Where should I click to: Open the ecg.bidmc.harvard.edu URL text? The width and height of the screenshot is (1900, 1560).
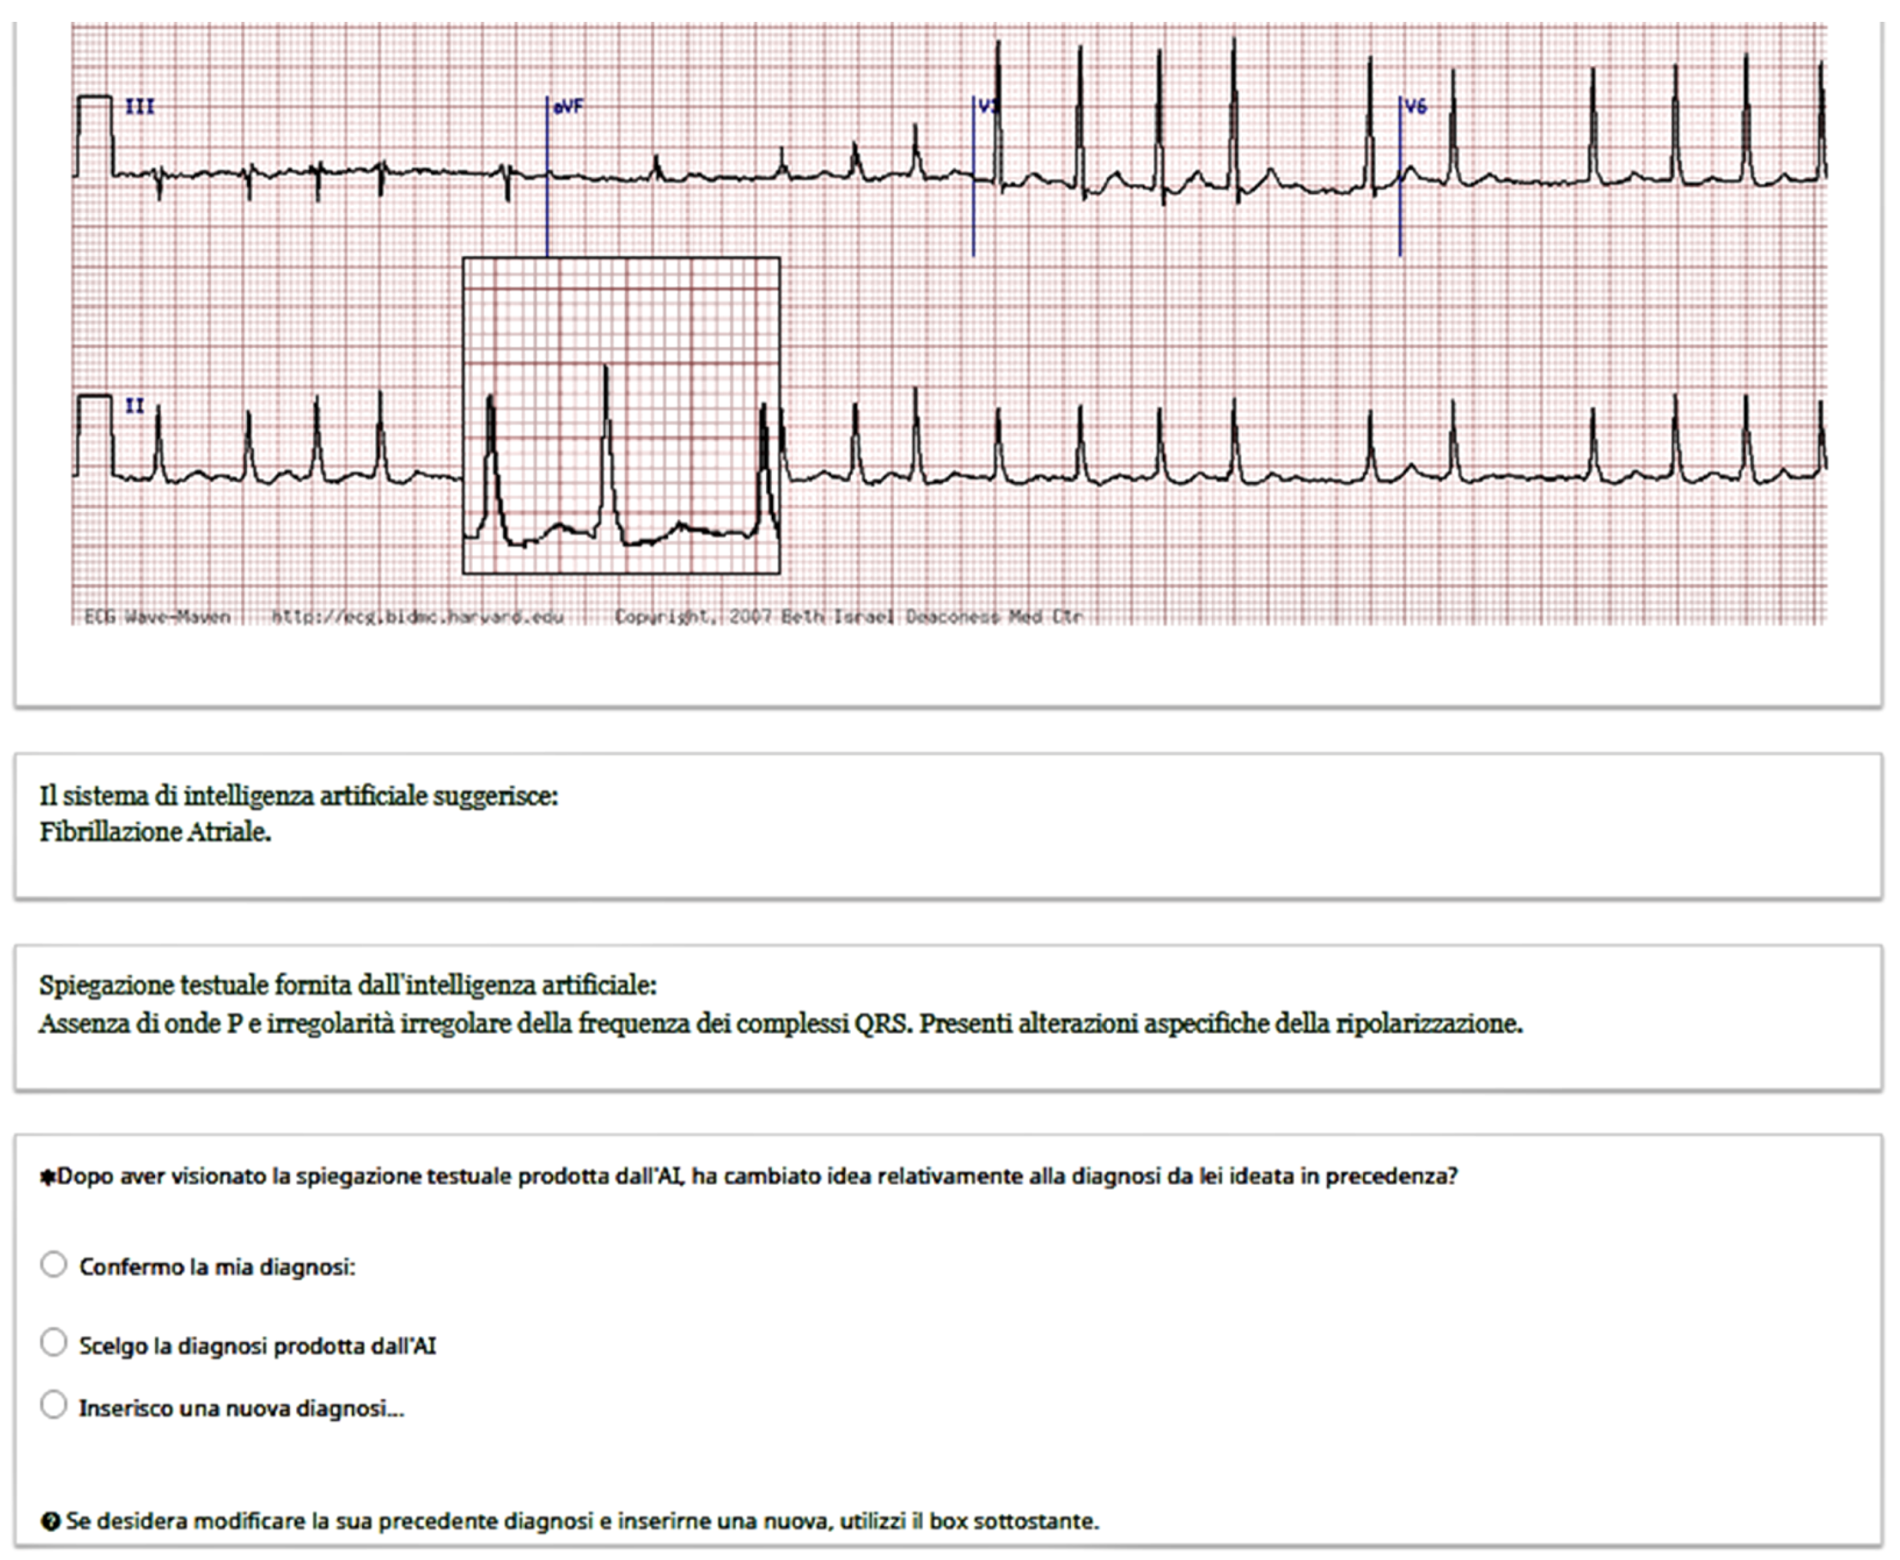coord(417,616)
